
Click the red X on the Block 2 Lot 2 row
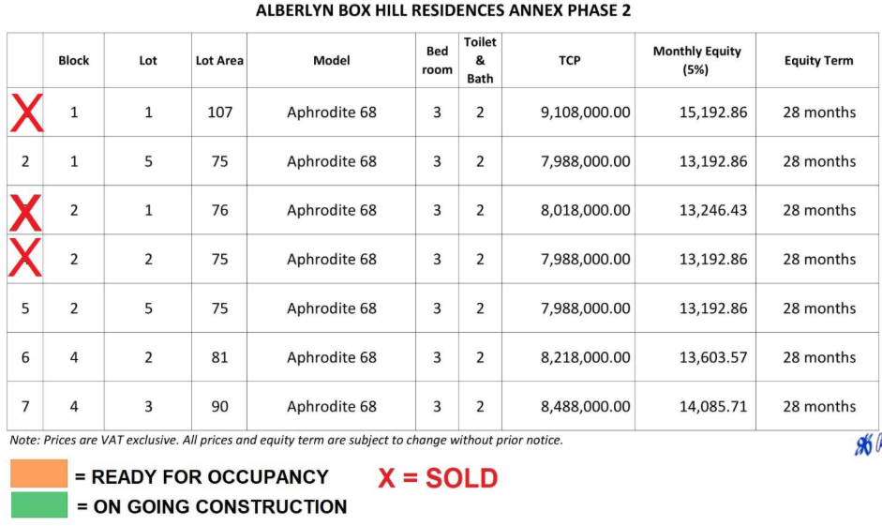(25, 259)
